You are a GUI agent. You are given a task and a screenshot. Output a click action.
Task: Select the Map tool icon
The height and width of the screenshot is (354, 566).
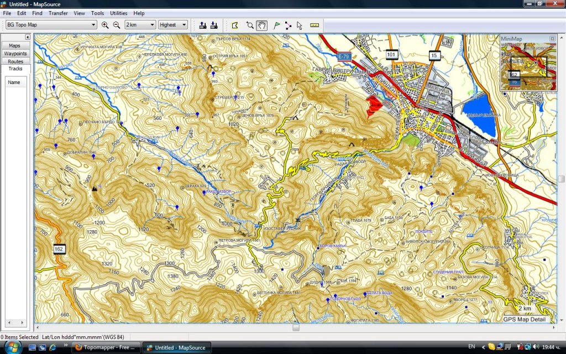[x=235, y=25]
